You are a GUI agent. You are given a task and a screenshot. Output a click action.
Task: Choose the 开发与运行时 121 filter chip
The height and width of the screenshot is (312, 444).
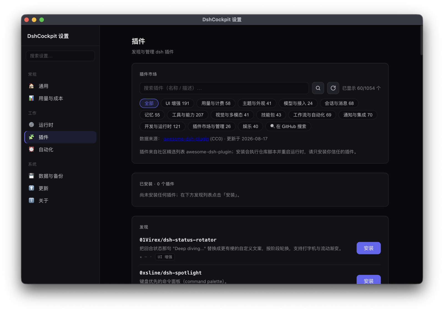pyautogui.click(x=162, y=126)
